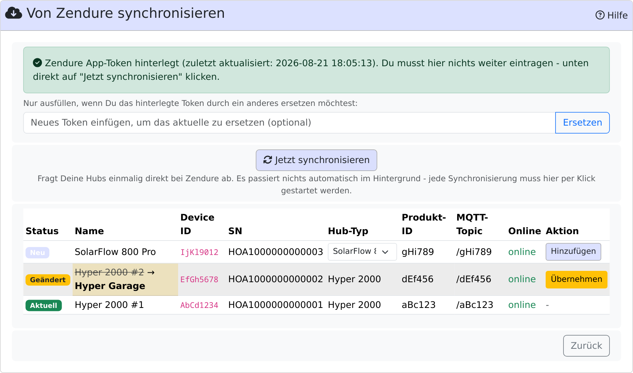Click serial number HOA1000000000001
The image size is (633, 373).
click(x=276, y=305)
